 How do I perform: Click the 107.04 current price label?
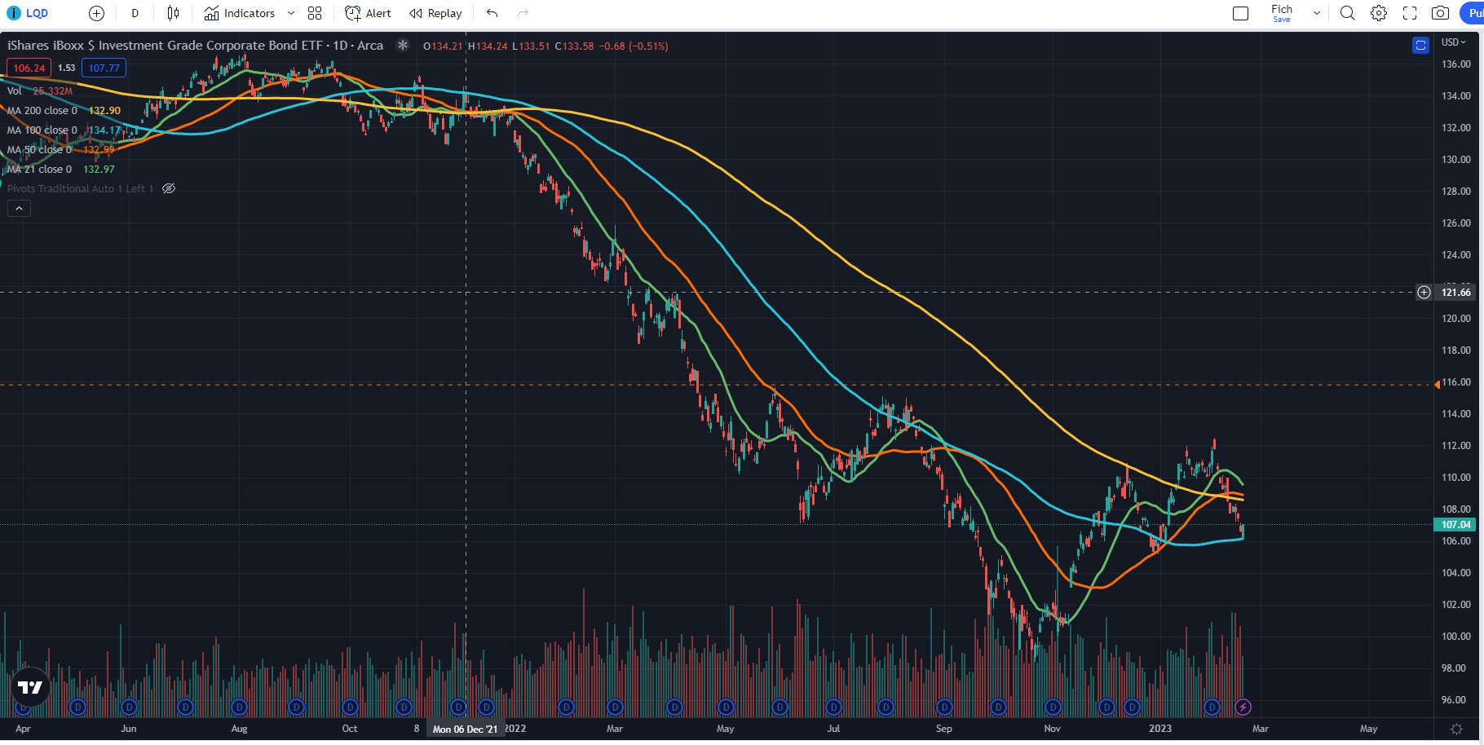coord(1455,525)
